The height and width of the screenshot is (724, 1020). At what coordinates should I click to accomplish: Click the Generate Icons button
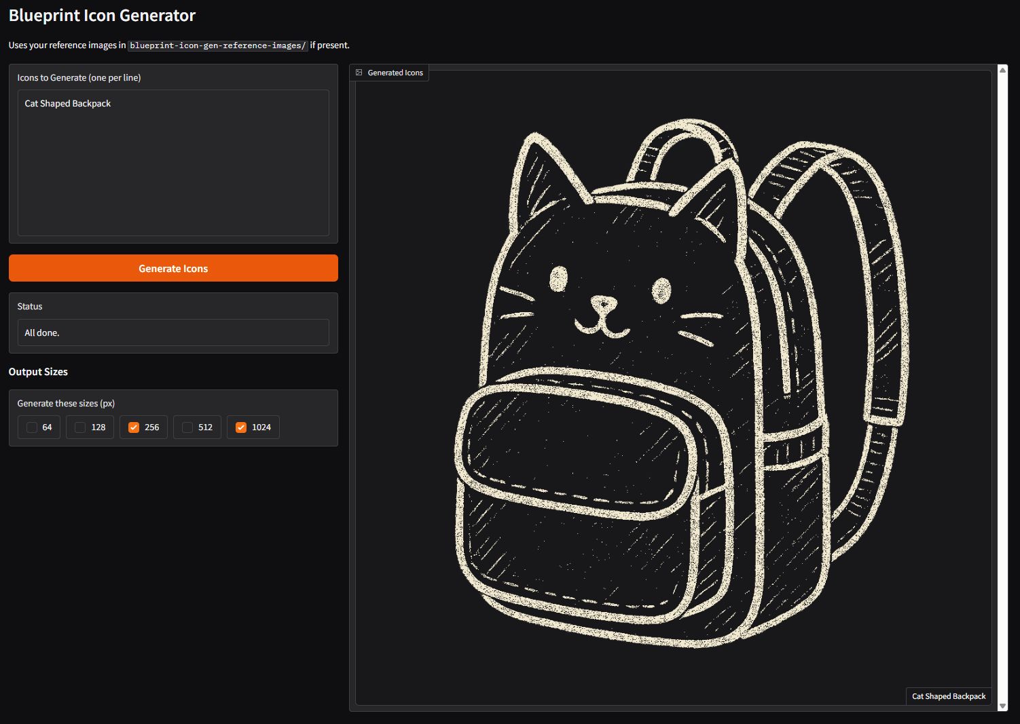point(173,268)
